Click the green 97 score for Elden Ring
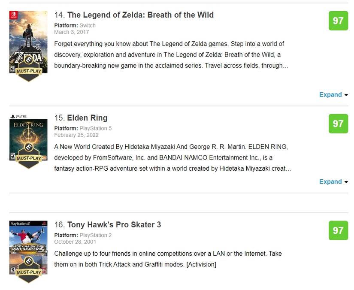This screenshot has width=354, height=290. [338, 124]
